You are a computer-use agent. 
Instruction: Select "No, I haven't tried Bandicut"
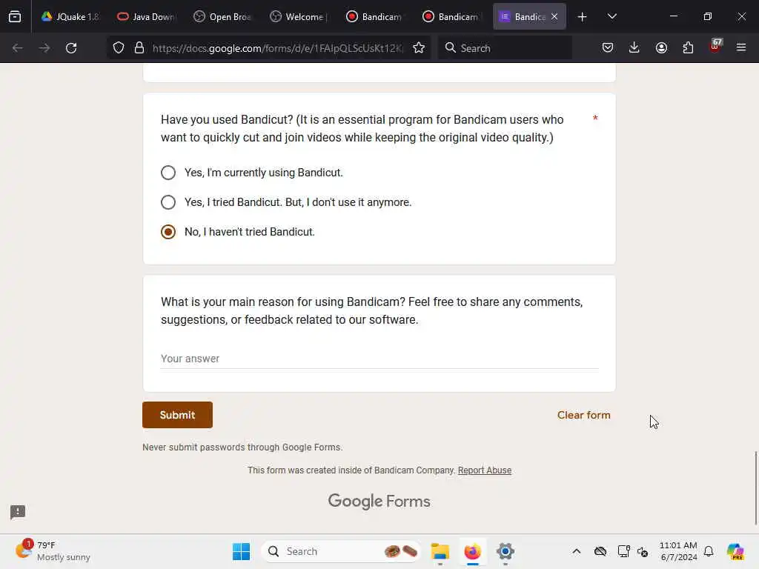click(x=168, y=232)
